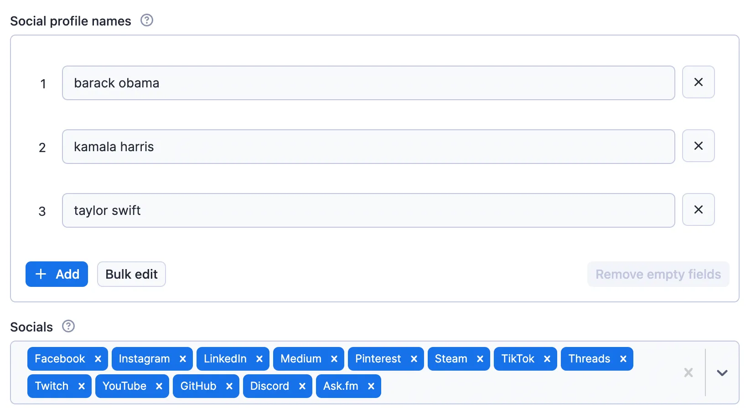Open Bulk edit for profile names
756x413 pixels.
pyautogui.click(x=131, y=274)
